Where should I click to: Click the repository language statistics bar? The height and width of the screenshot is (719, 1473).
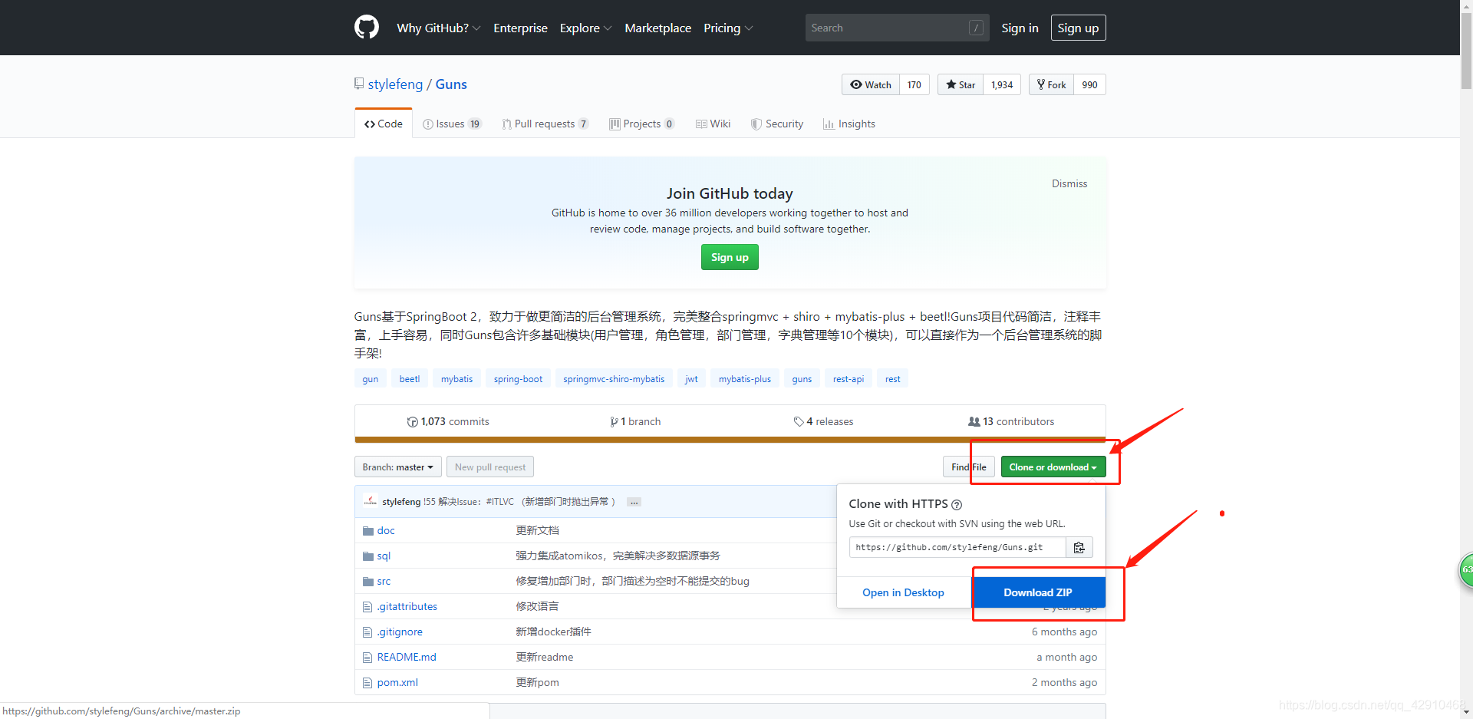[x=730, y=440]
